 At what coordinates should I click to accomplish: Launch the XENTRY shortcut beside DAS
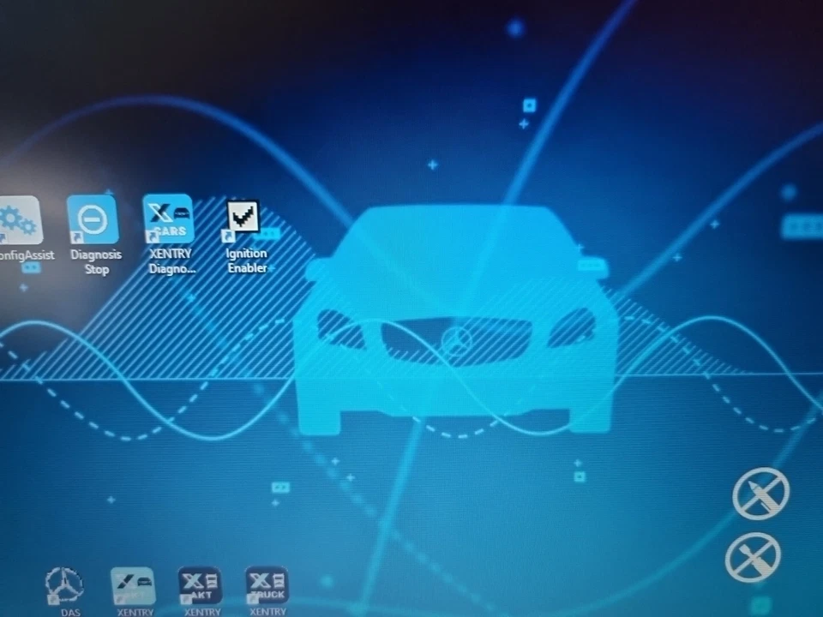[x=133, y=583]
